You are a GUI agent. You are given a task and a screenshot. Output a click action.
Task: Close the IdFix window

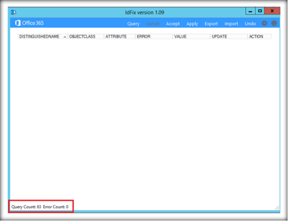[272, 11]
